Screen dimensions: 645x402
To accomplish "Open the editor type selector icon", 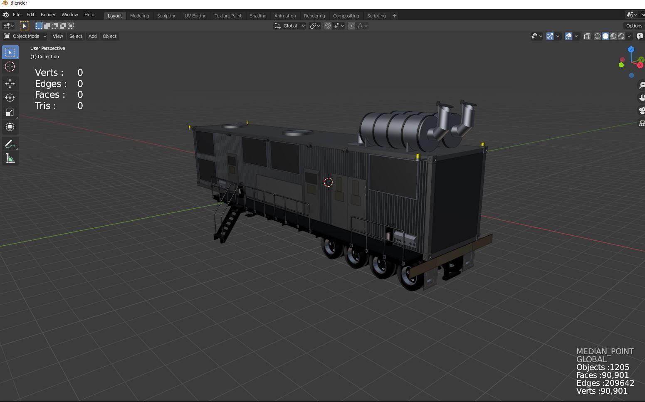I will pos(8,26).
